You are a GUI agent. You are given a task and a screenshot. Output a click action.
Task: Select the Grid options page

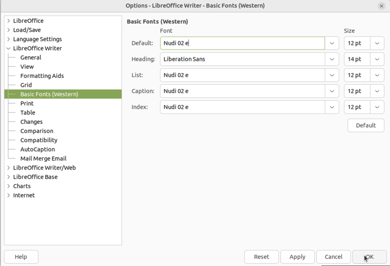coord(26,85)
